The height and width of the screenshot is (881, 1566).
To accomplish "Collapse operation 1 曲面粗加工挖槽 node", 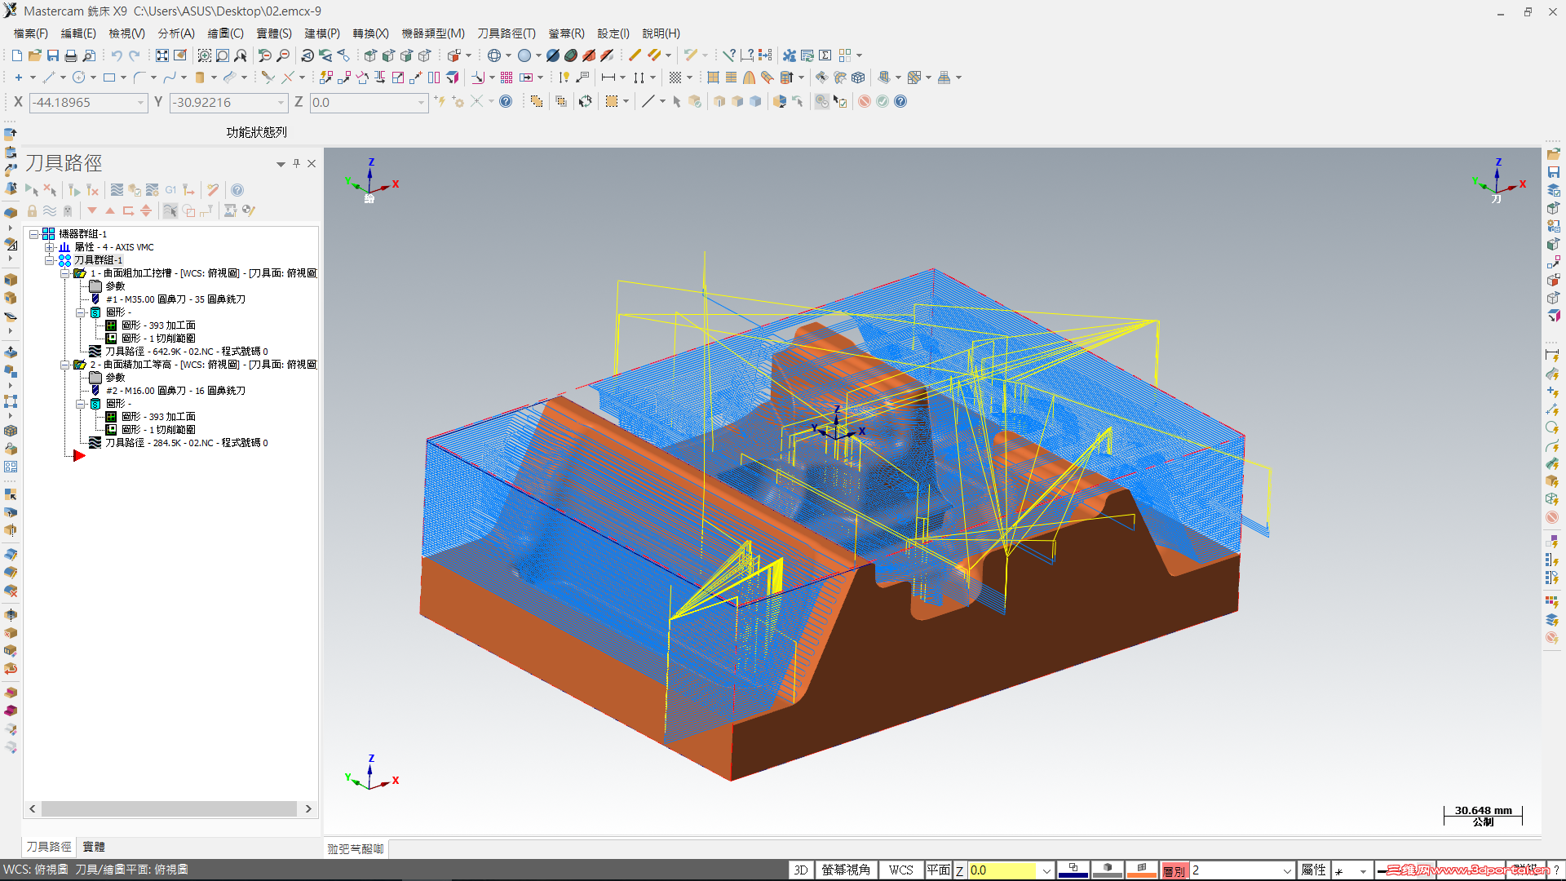I will click(65, 273).
